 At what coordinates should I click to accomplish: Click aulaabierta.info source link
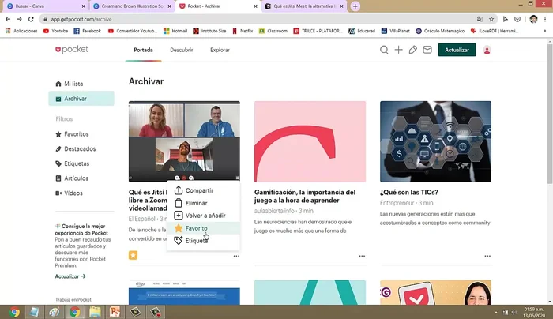pyautogui.click(x=274, y=211)
